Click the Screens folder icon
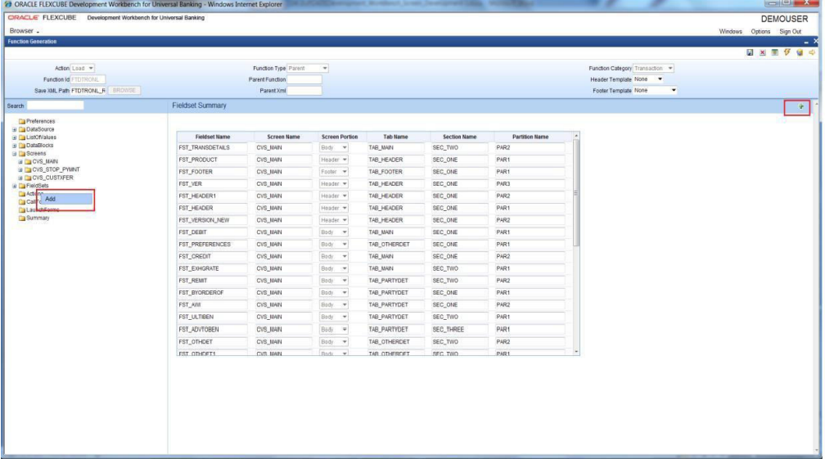The width and height of the screenshot is (825, 459). pyautogui.click(x=22, y=154)
